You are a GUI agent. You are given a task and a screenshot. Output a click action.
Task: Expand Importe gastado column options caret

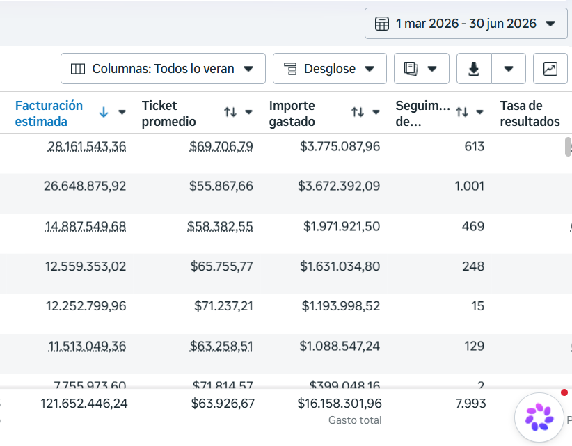click(376, 112)
